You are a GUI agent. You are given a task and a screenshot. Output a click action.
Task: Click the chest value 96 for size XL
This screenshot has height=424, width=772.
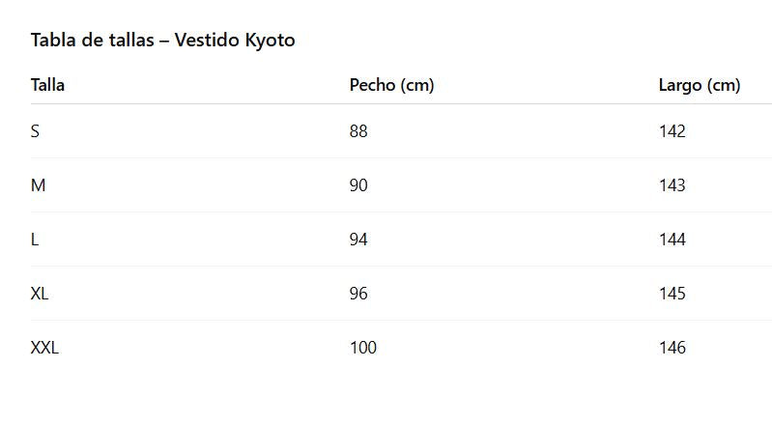pyautogui.click(x=358, y=294)
